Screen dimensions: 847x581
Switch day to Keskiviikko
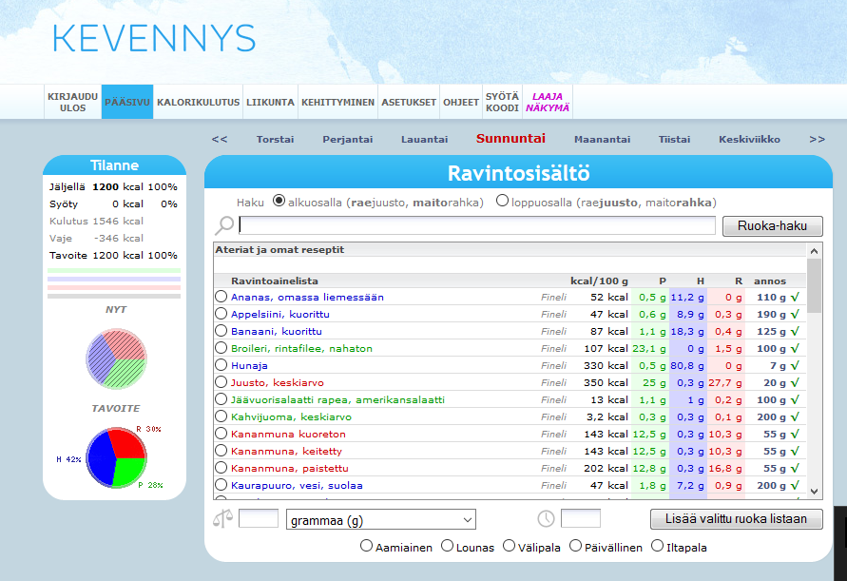pos(749,140)
